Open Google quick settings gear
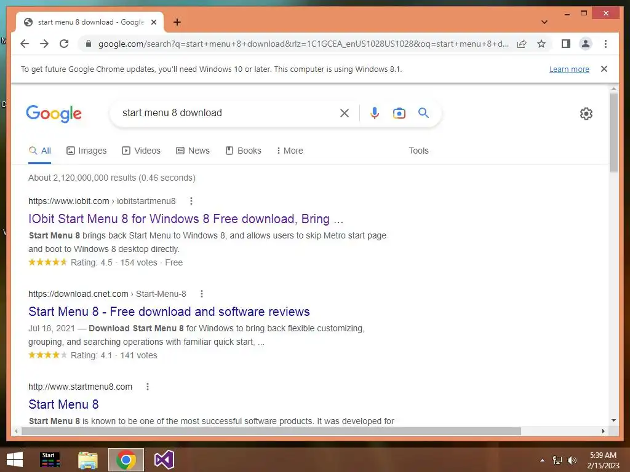The image size is (630, 472). (x=586, y=114)
